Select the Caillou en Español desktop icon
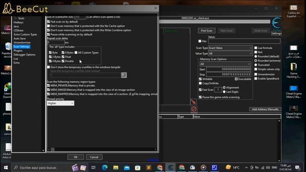The height and width of the screenshot is (172, 306). click(x=294, y=11)
